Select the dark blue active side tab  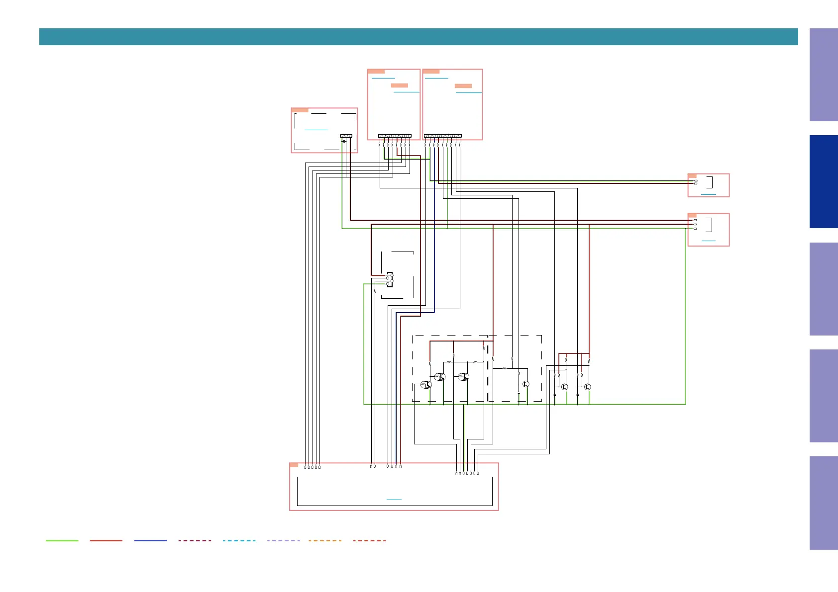(824, 182)
